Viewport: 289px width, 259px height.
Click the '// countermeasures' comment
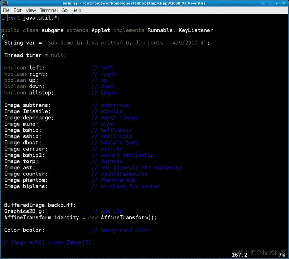click(120, 174)
